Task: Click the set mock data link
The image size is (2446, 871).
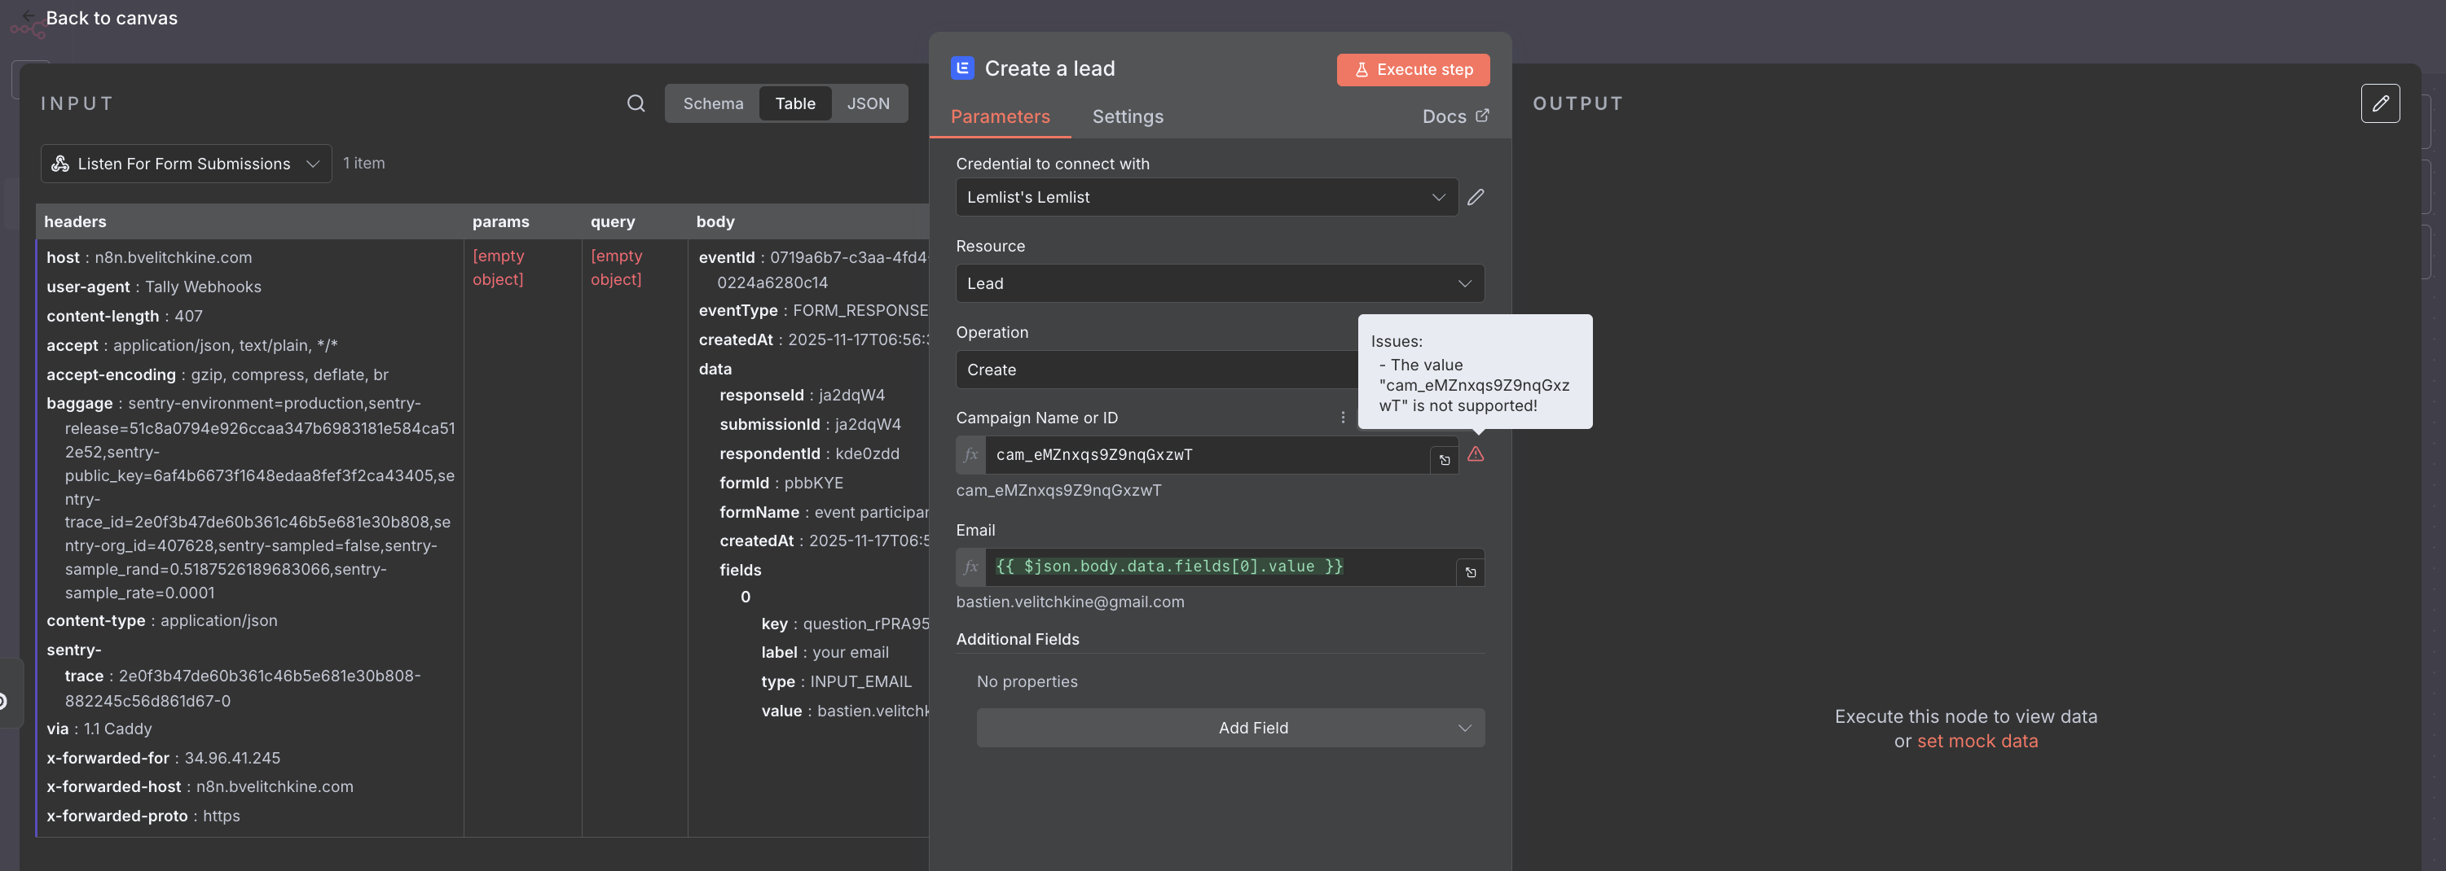Action: click(x=1977, y=741)
